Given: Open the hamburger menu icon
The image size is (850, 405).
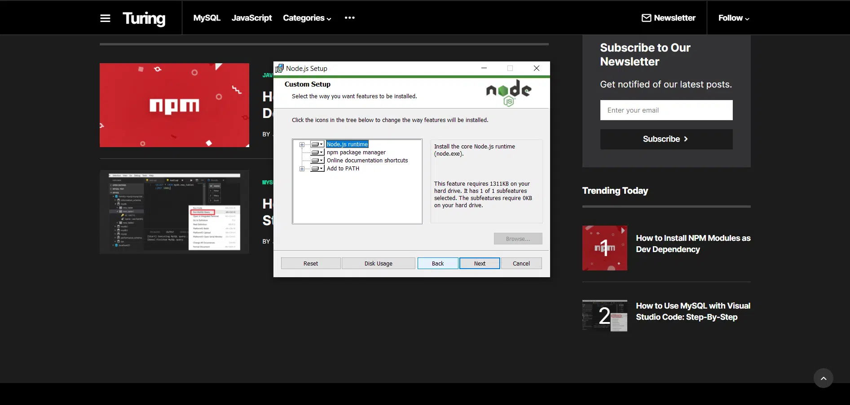Looking at the screenshot, I should click(x=105, y=18).
